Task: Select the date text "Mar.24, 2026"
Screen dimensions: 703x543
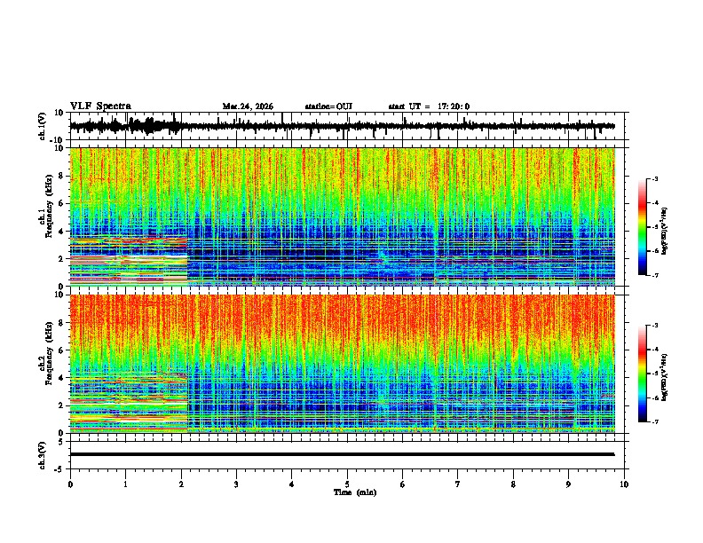Action: (248, 106)
